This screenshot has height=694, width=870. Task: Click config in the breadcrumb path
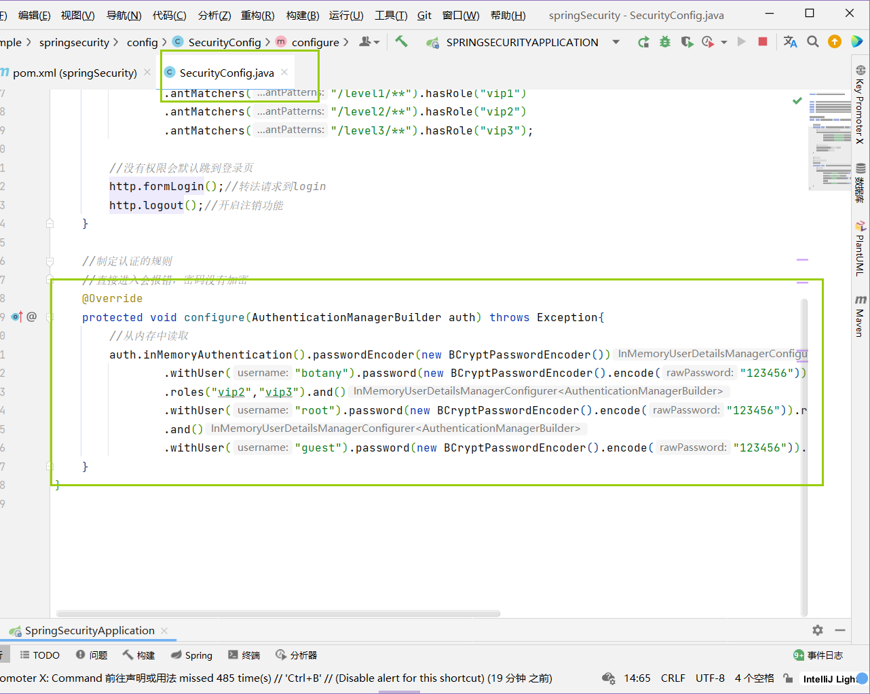pyautogui.click(x=142, y=42)
